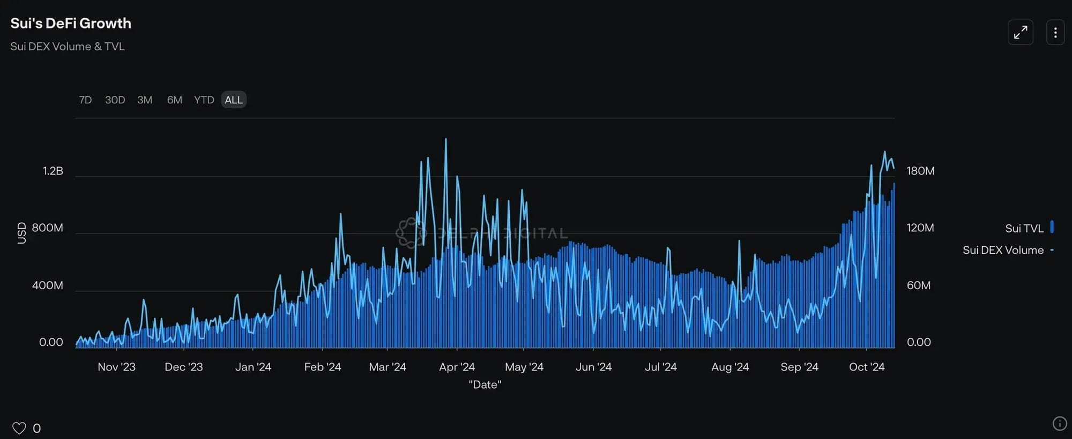Toggle the Sui TVL legend entry
1072x439 pixels.
(x=1029, y=228)
